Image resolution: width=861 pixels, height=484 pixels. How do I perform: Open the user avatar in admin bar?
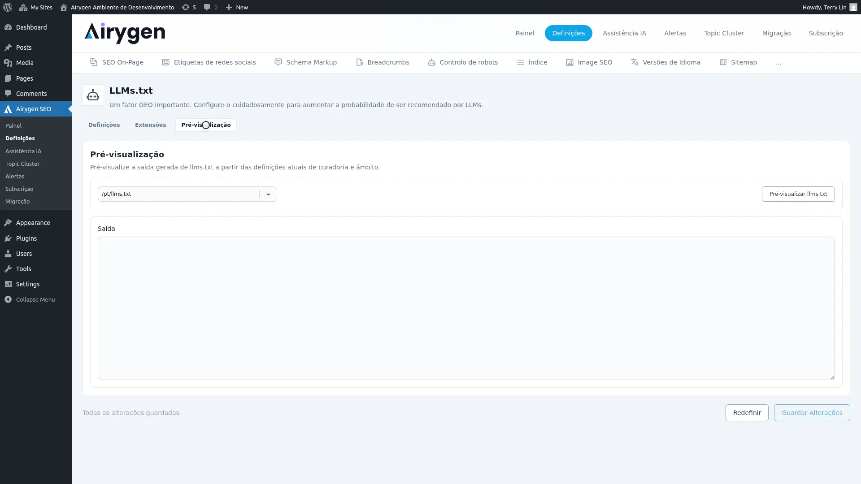tap(853, 7)
